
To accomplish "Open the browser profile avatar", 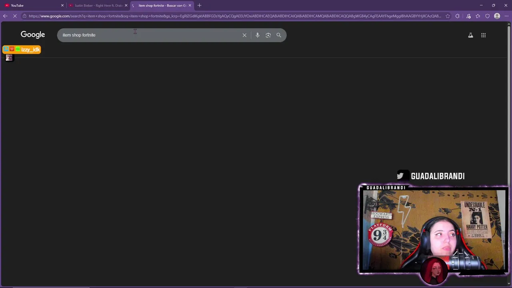I will tap(497, 16).
